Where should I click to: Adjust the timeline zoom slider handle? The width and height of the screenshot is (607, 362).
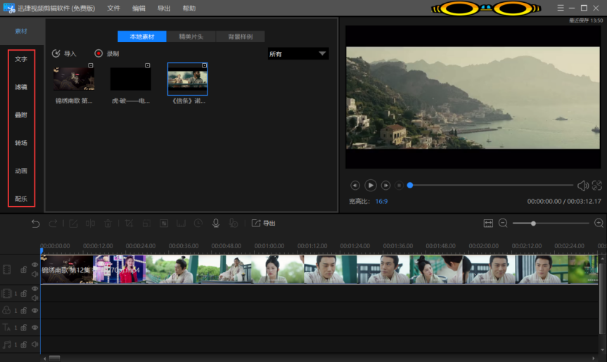[x=533, y=223]
